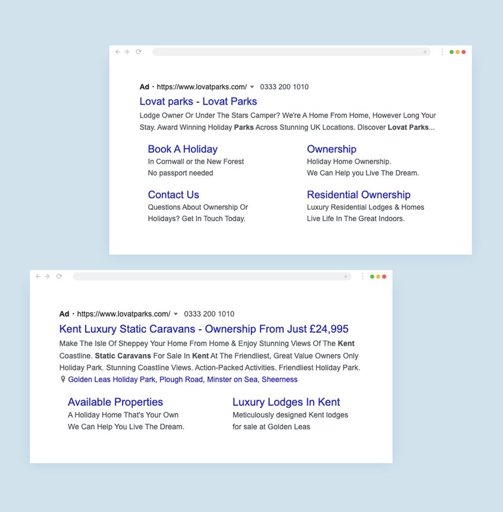Viewport: 503px width, 512px height.
Task: Click the refresh icon in the top window
Action: pos(139,51)
